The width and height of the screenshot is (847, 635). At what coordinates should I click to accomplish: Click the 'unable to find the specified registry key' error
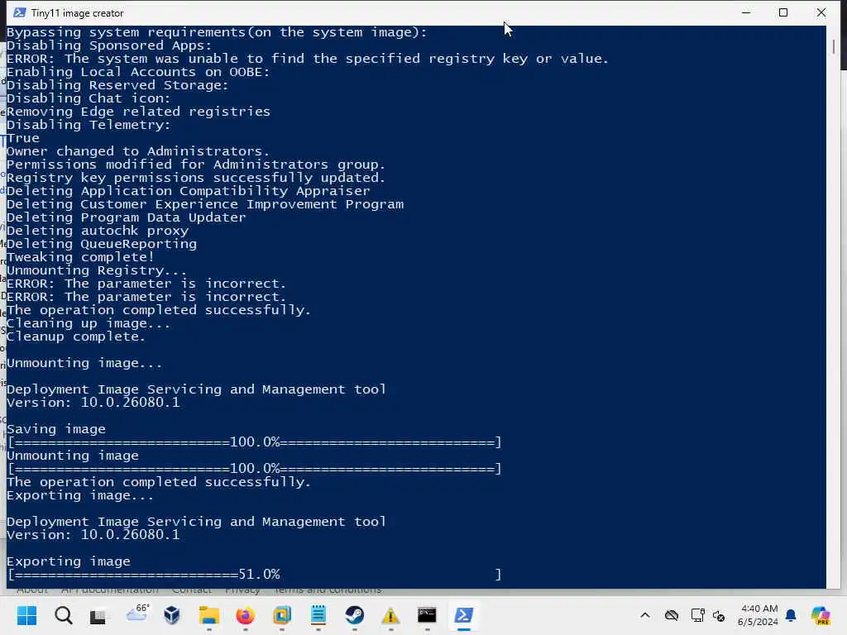308,59
